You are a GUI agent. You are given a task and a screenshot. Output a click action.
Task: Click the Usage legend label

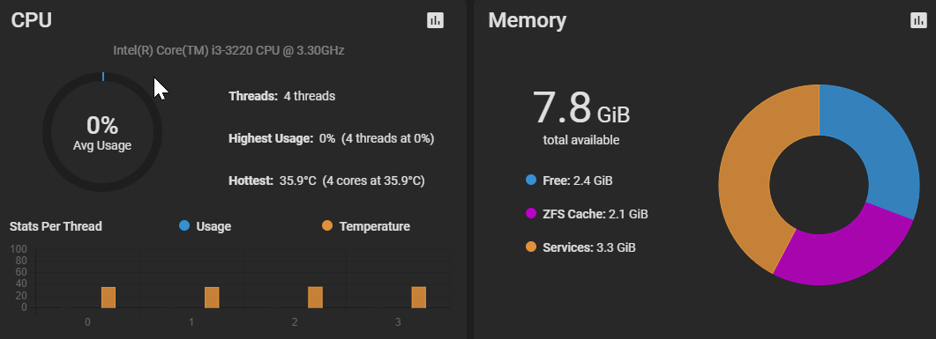point(213,226)
